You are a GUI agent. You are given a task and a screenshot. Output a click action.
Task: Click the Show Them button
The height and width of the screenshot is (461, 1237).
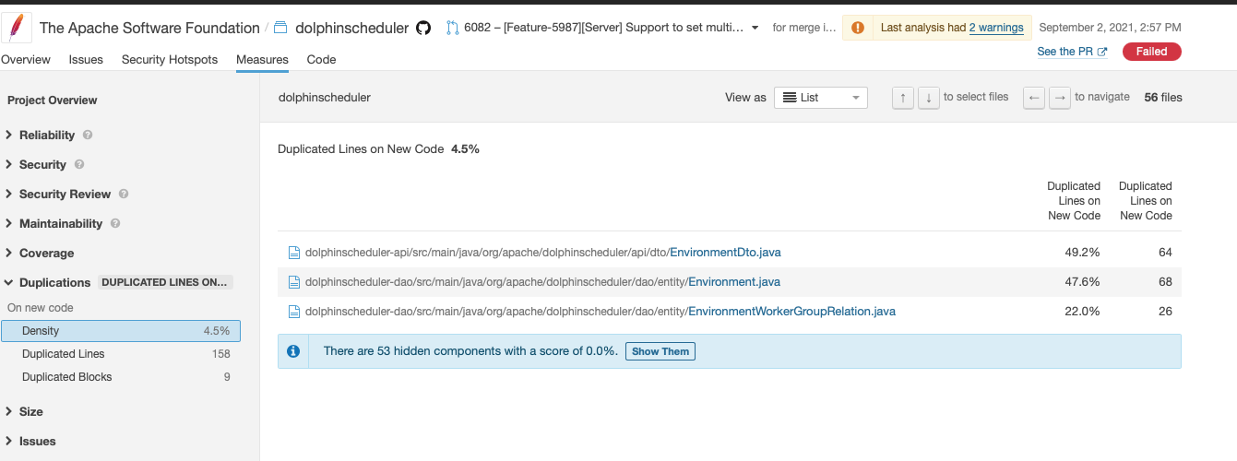pos(660,351)
